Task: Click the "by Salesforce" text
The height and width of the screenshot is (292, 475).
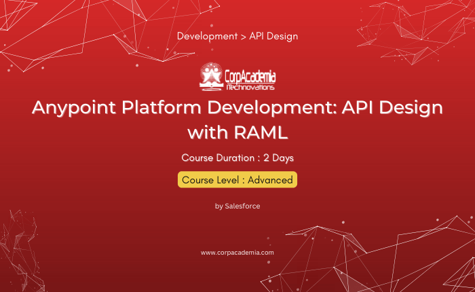Action: coord(237,206)
